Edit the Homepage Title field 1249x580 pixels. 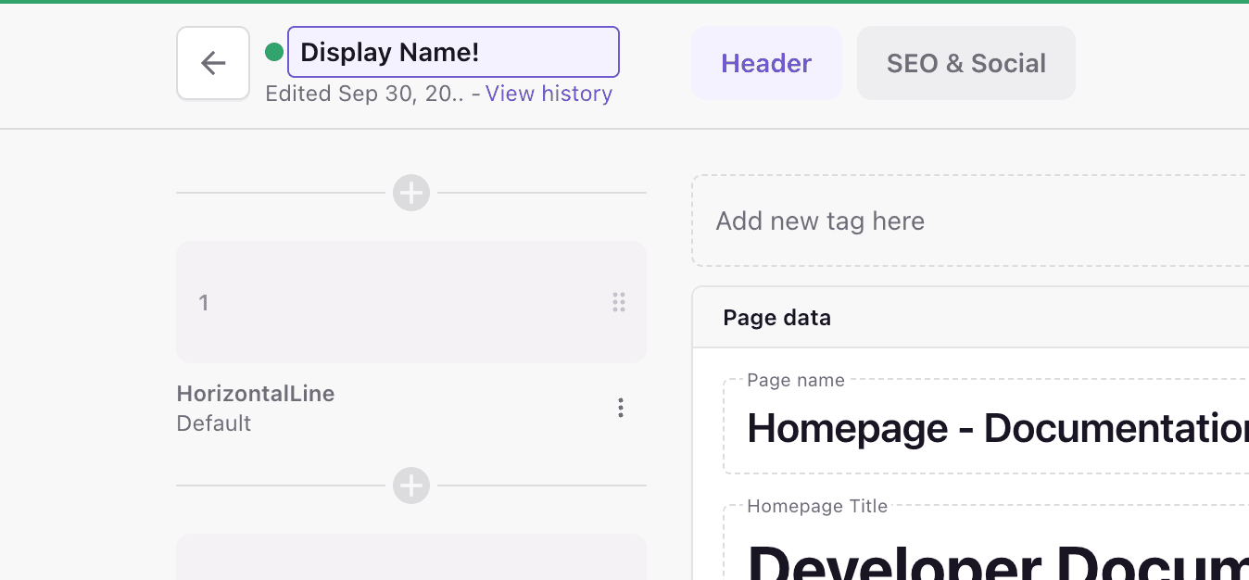click(x=986, y=543)
